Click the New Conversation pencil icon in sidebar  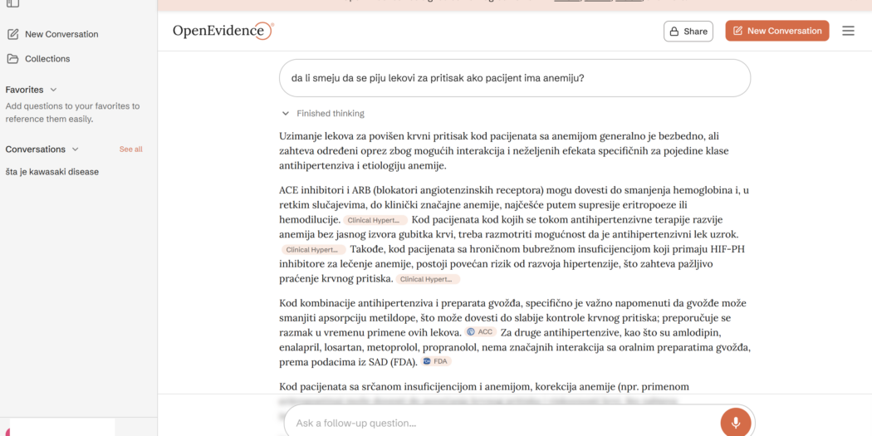tap(12, 34)
